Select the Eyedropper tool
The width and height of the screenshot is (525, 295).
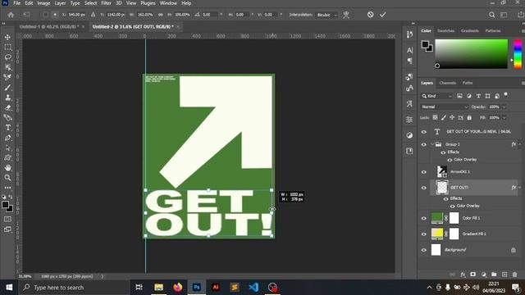point(7,77)
